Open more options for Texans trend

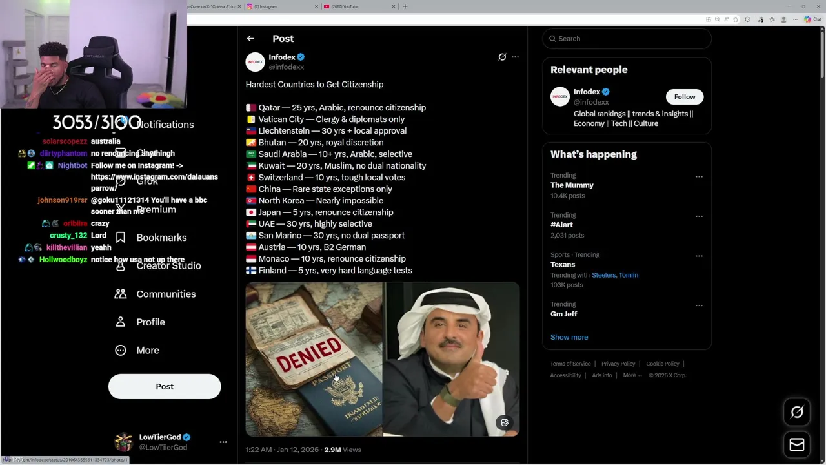(699, 256)
